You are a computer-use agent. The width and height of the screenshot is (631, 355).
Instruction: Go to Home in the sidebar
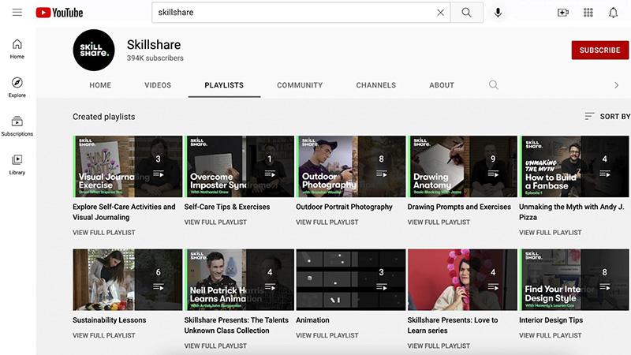point(17,49)
